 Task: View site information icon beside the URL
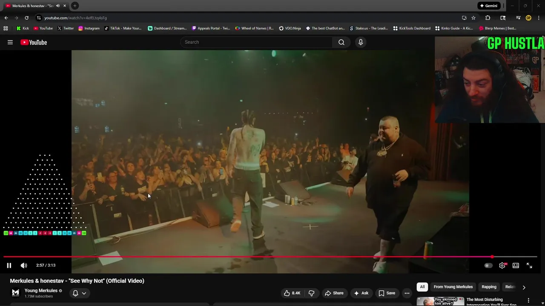(39, 18)
